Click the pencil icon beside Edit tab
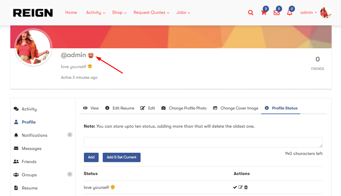Image resolution: width=341 pixels, height=196 pixels. (143, 108)
